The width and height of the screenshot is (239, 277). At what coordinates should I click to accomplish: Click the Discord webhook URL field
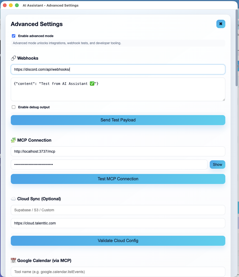118,69
